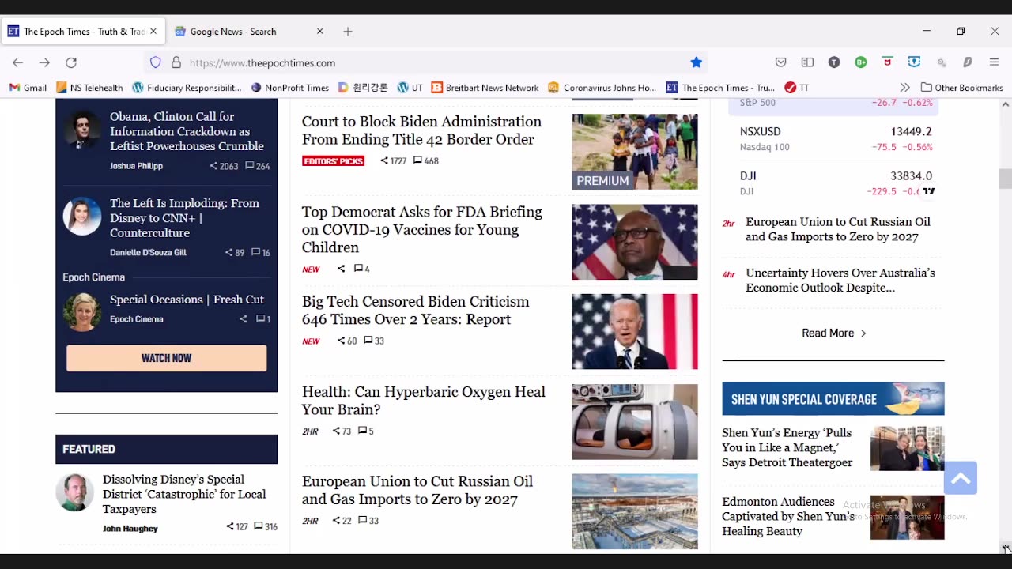Open the Firefox application menu

[x=994, y=62]
